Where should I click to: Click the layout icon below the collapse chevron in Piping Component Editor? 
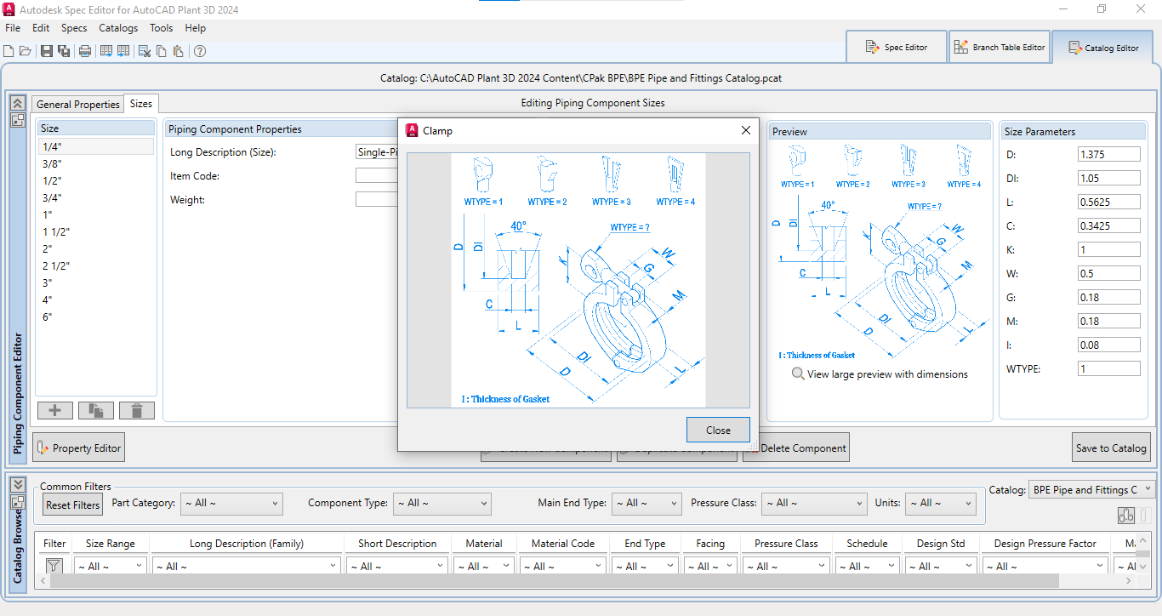click(x=17, y=120)
